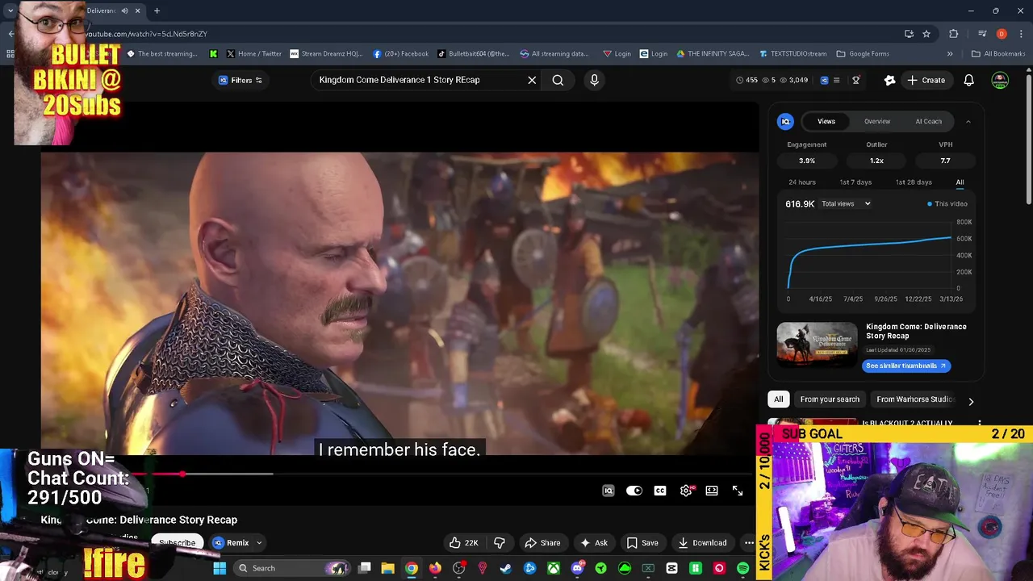Dislike the video with thumbs down
The image size is (1033, 581).
(x=500, y=543)
